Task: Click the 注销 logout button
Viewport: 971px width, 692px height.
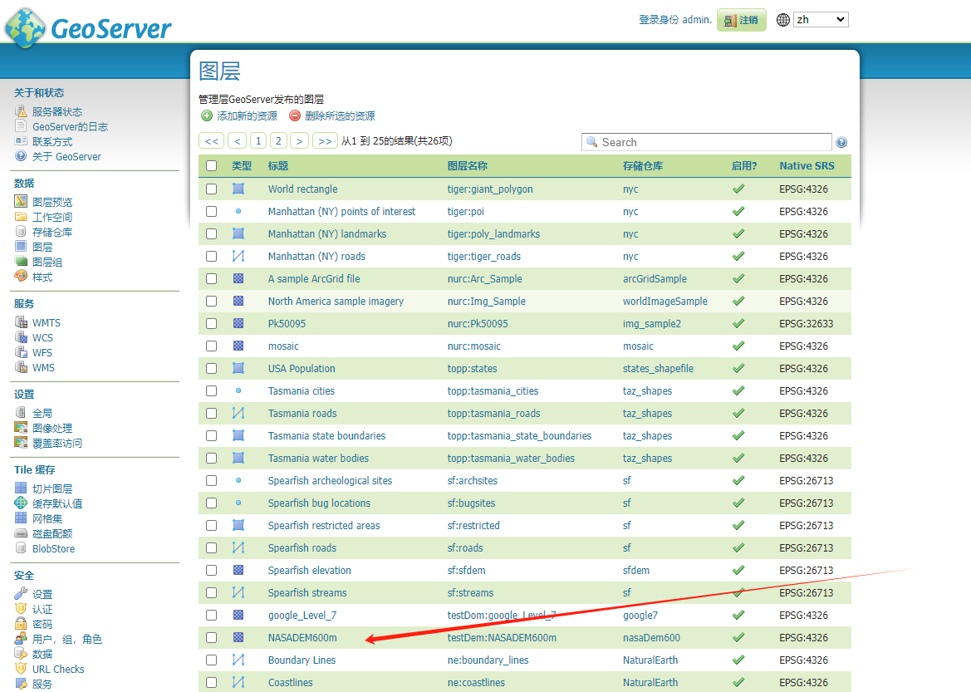Action: [x=741, y=20]
